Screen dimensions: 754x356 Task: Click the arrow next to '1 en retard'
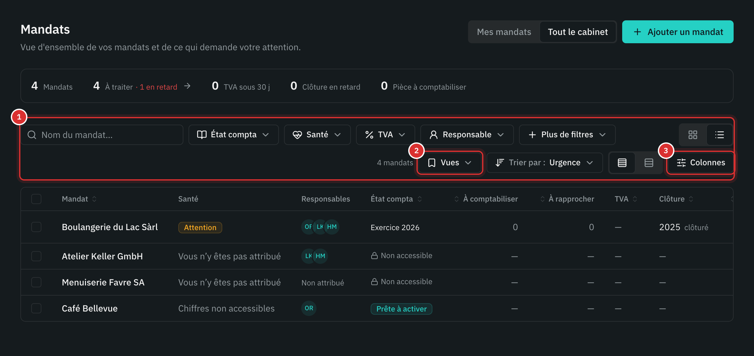(187, 86)
